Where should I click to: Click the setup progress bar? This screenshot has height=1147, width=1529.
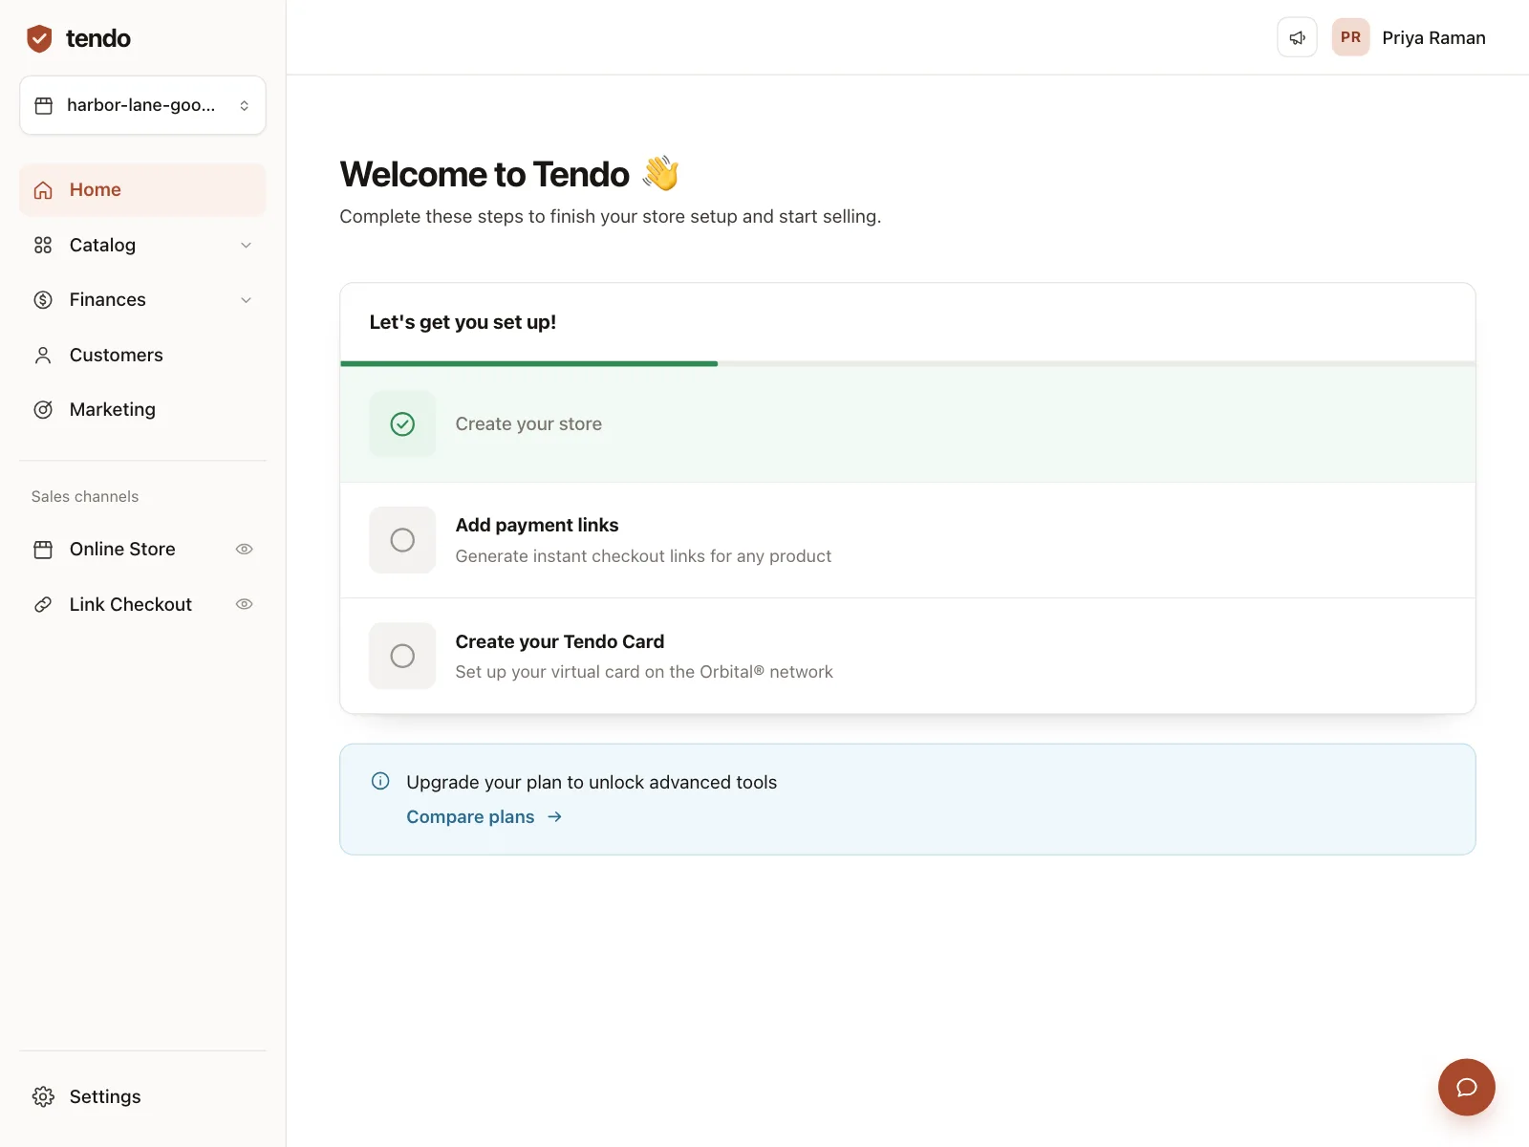(908, 364)
